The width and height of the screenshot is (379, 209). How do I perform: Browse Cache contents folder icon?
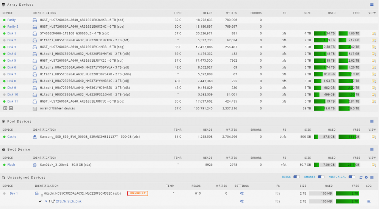(374, 137)
